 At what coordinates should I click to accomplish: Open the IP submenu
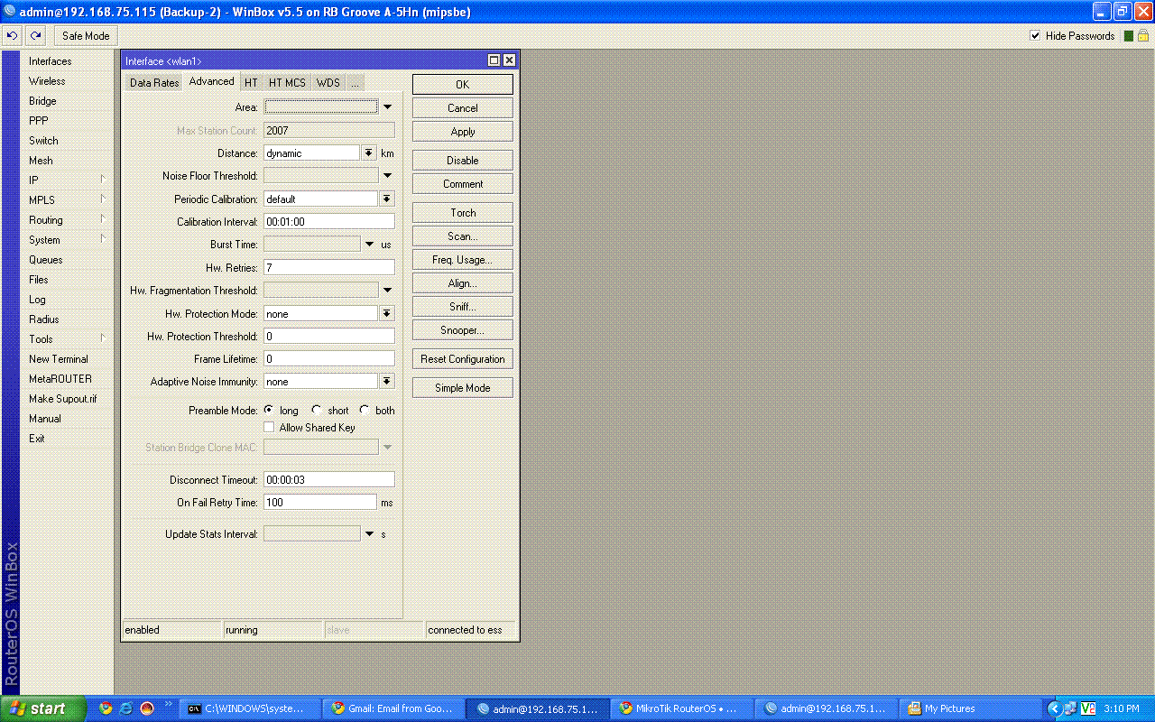(x=67, y=180)
